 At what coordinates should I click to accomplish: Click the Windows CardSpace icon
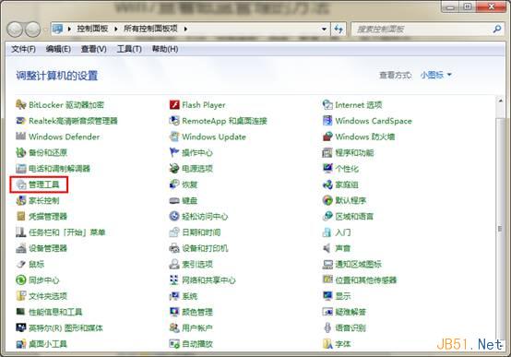point(327,121)
